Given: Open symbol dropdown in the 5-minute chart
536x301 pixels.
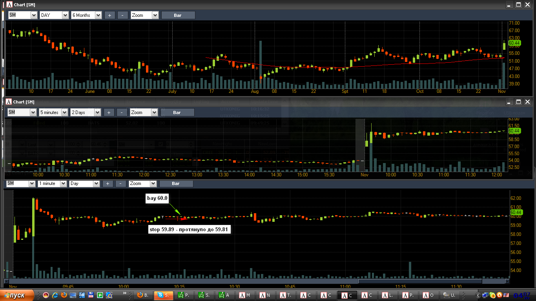Looking at the screenshot, I should pos(33,112).
